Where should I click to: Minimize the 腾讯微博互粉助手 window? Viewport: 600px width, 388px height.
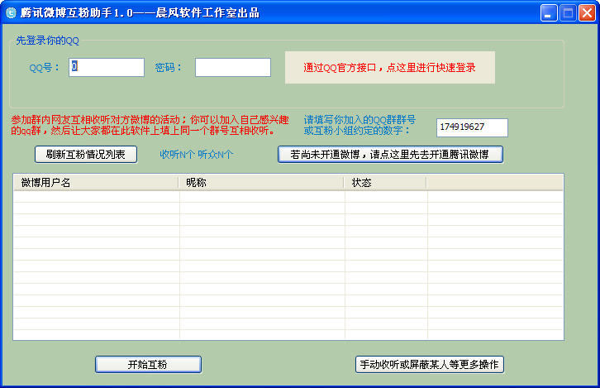point(549,12)
